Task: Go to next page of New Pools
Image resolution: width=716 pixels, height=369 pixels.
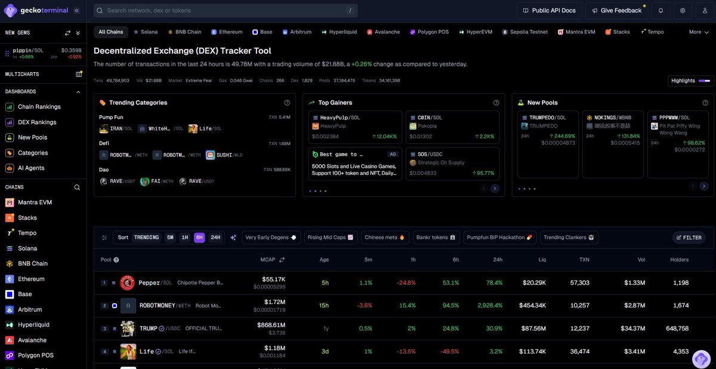Action: pos(703,186)
